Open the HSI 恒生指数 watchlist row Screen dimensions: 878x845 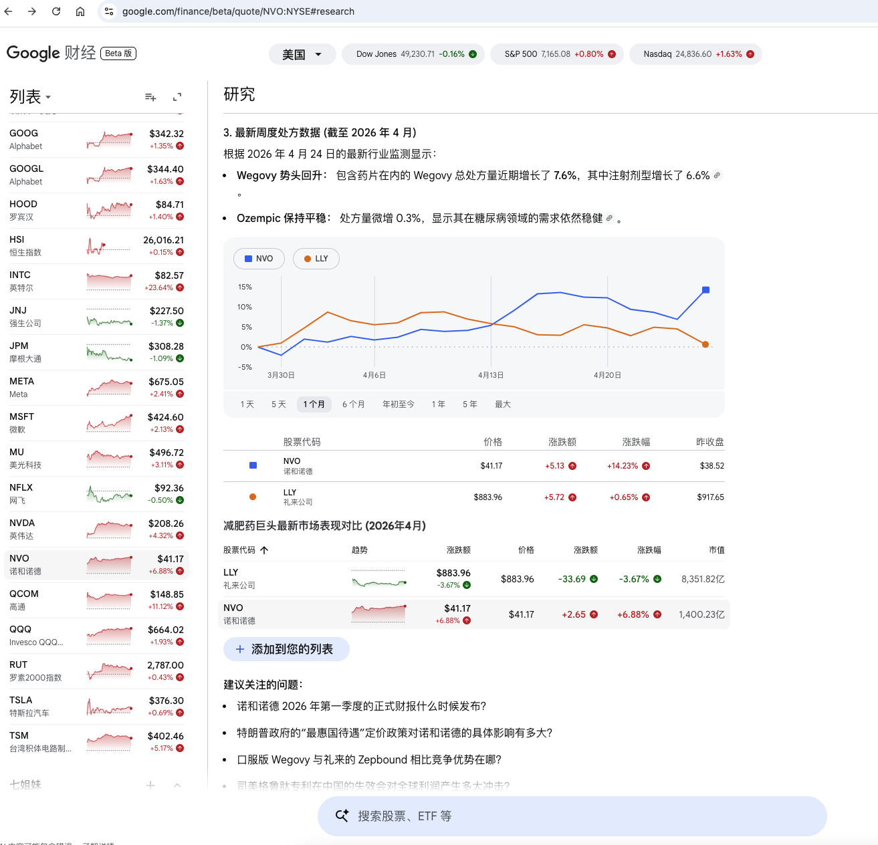pyautogui.click(x=97, y=246)
